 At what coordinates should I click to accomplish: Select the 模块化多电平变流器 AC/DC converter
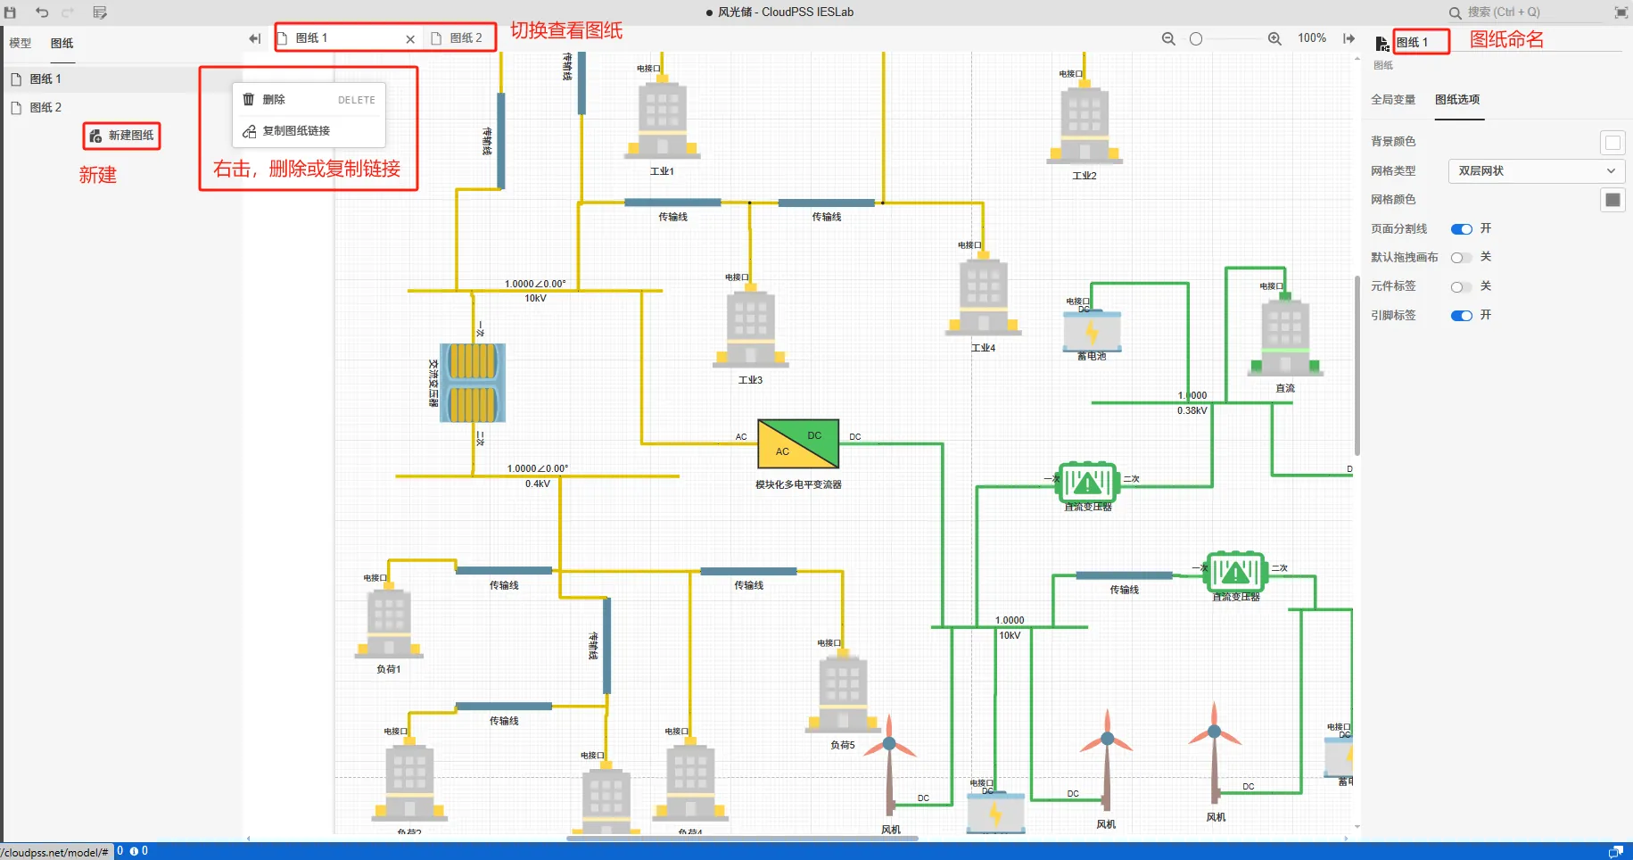[x=798, y=443]
